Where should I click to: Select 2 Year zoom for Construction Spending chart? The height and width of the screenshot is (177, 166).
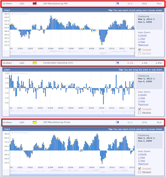tap(142, 101)
